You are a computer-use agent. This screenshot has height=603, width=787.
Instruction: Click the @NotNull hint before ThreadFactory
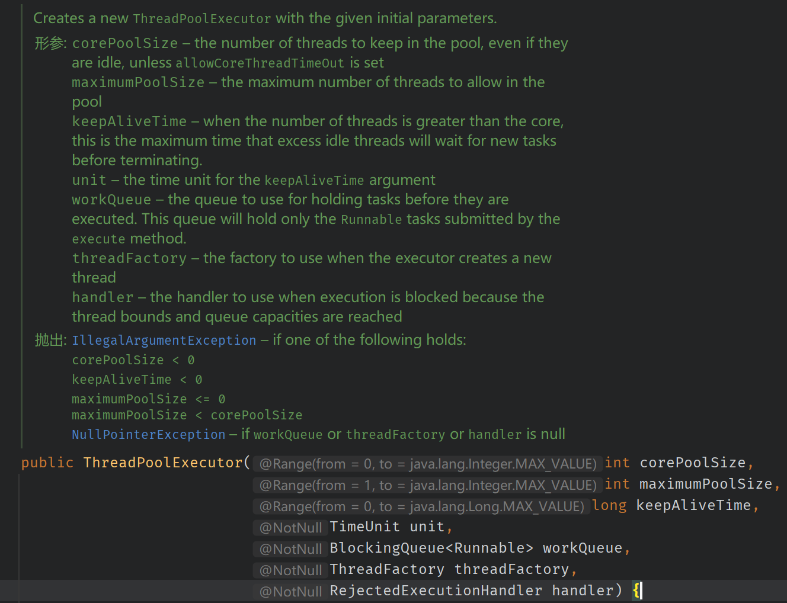[290, 570]
